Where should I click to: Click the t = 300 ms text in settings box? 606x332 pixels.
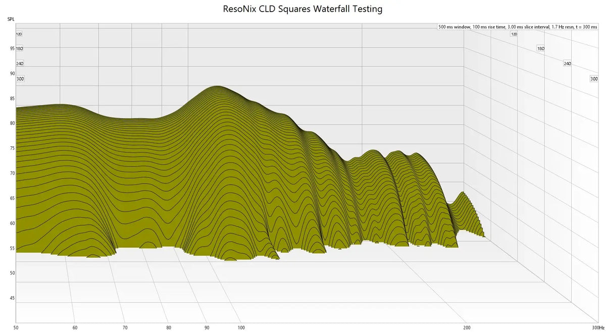[x=587, y=27]
